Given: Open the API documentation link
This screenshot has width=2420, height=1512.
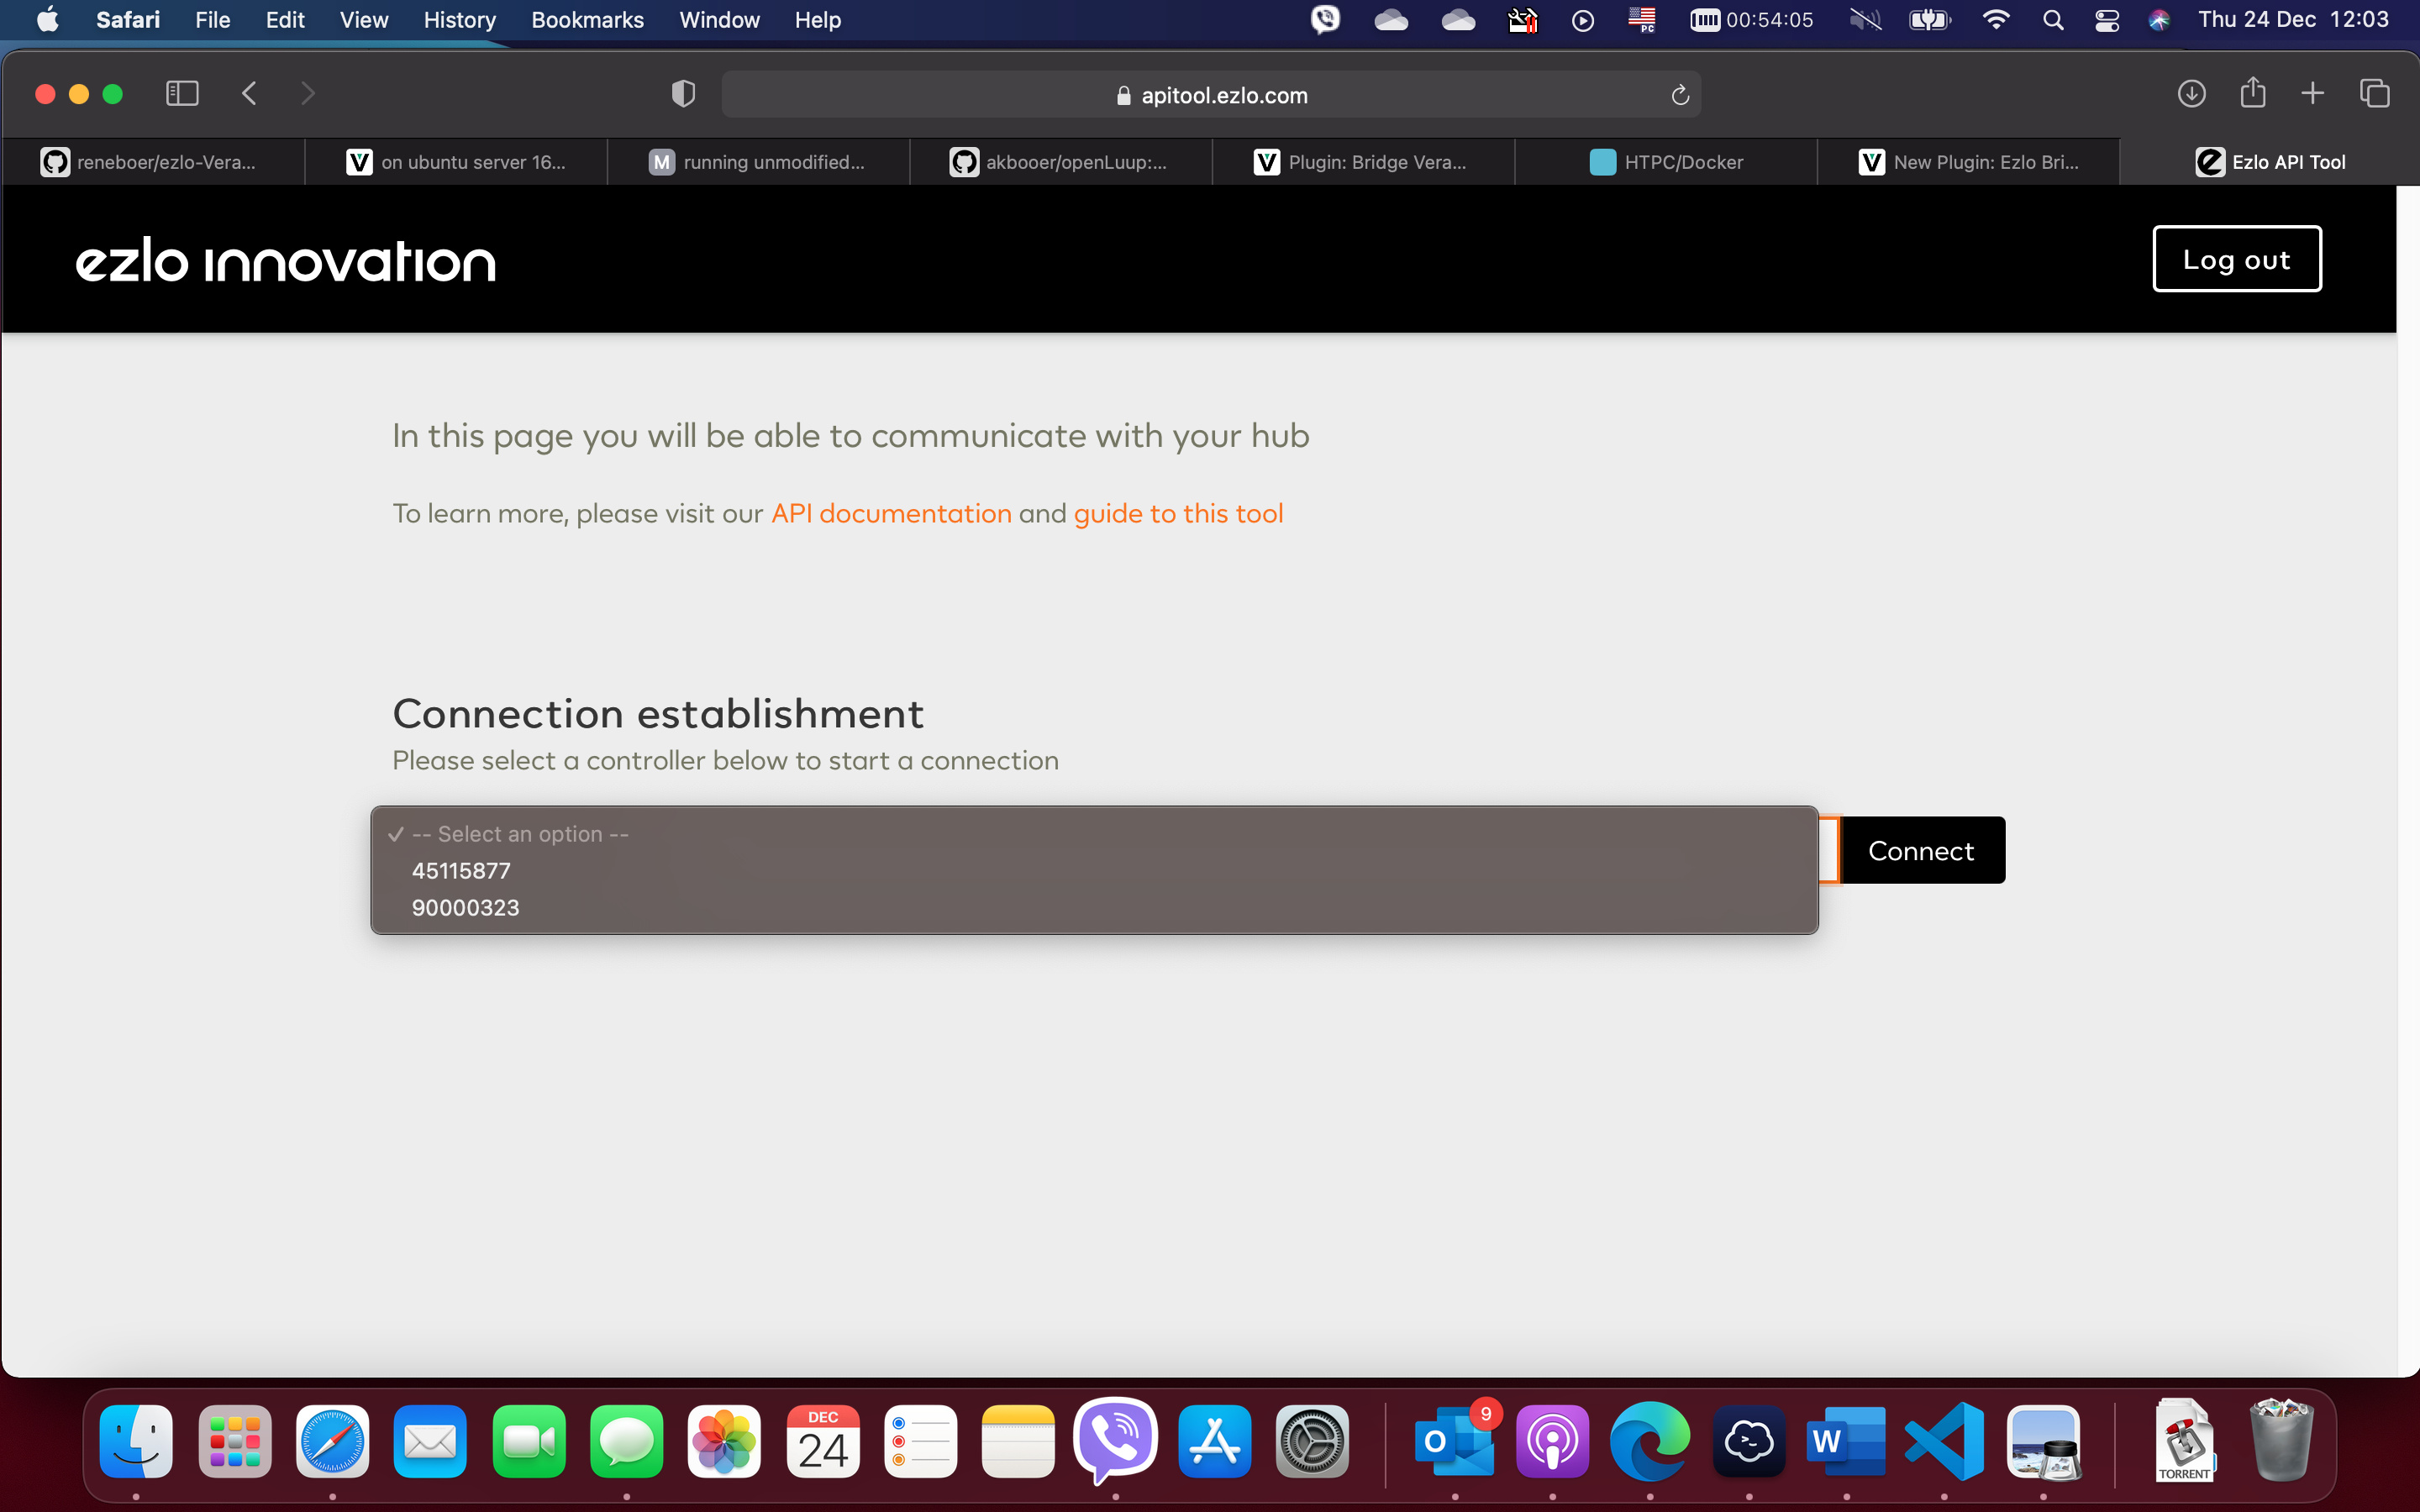Looking at the screenshot, I should point(891,513).
